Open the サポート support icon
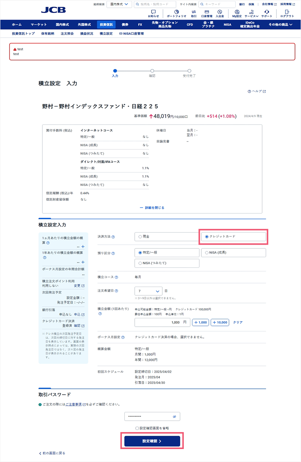This screenshot has width=301, height=462. (x=266, y=12)
